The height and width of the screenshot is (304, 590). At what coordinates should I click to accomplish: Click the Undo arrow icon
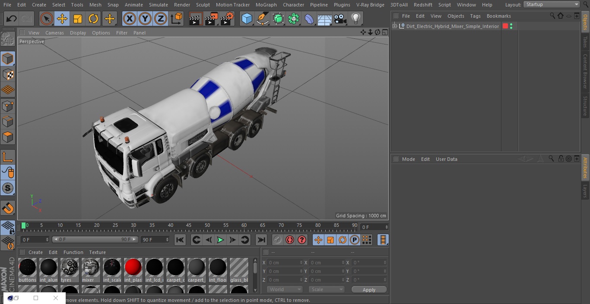click(12, 19)
